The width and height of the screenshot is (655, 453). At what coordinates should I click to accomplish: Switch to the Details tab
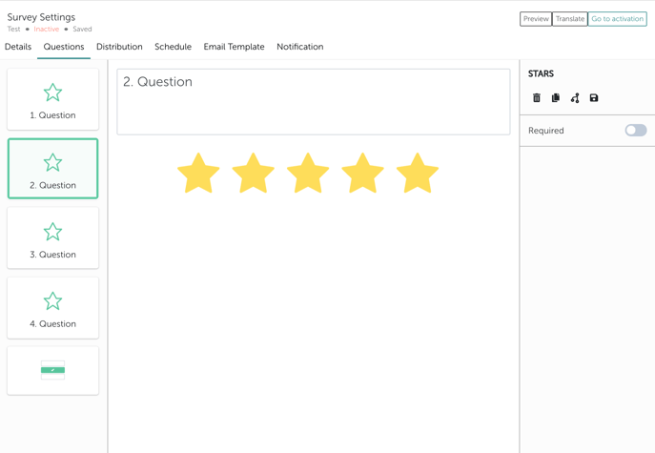[x=18, y=47]
